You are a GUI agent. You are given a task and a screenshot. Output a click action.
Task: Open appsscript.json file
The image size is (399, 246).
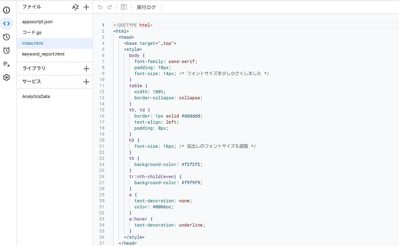pyautogui.click(x=37, y=22)
